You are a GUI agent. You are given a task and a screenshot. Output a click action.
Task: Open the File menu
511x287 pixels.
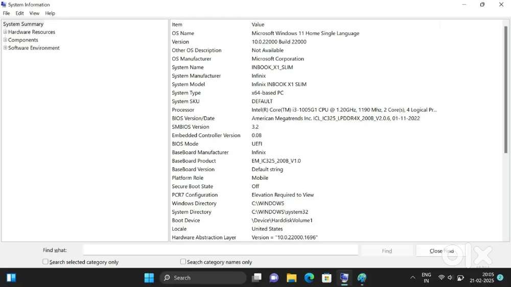point(7,13)
